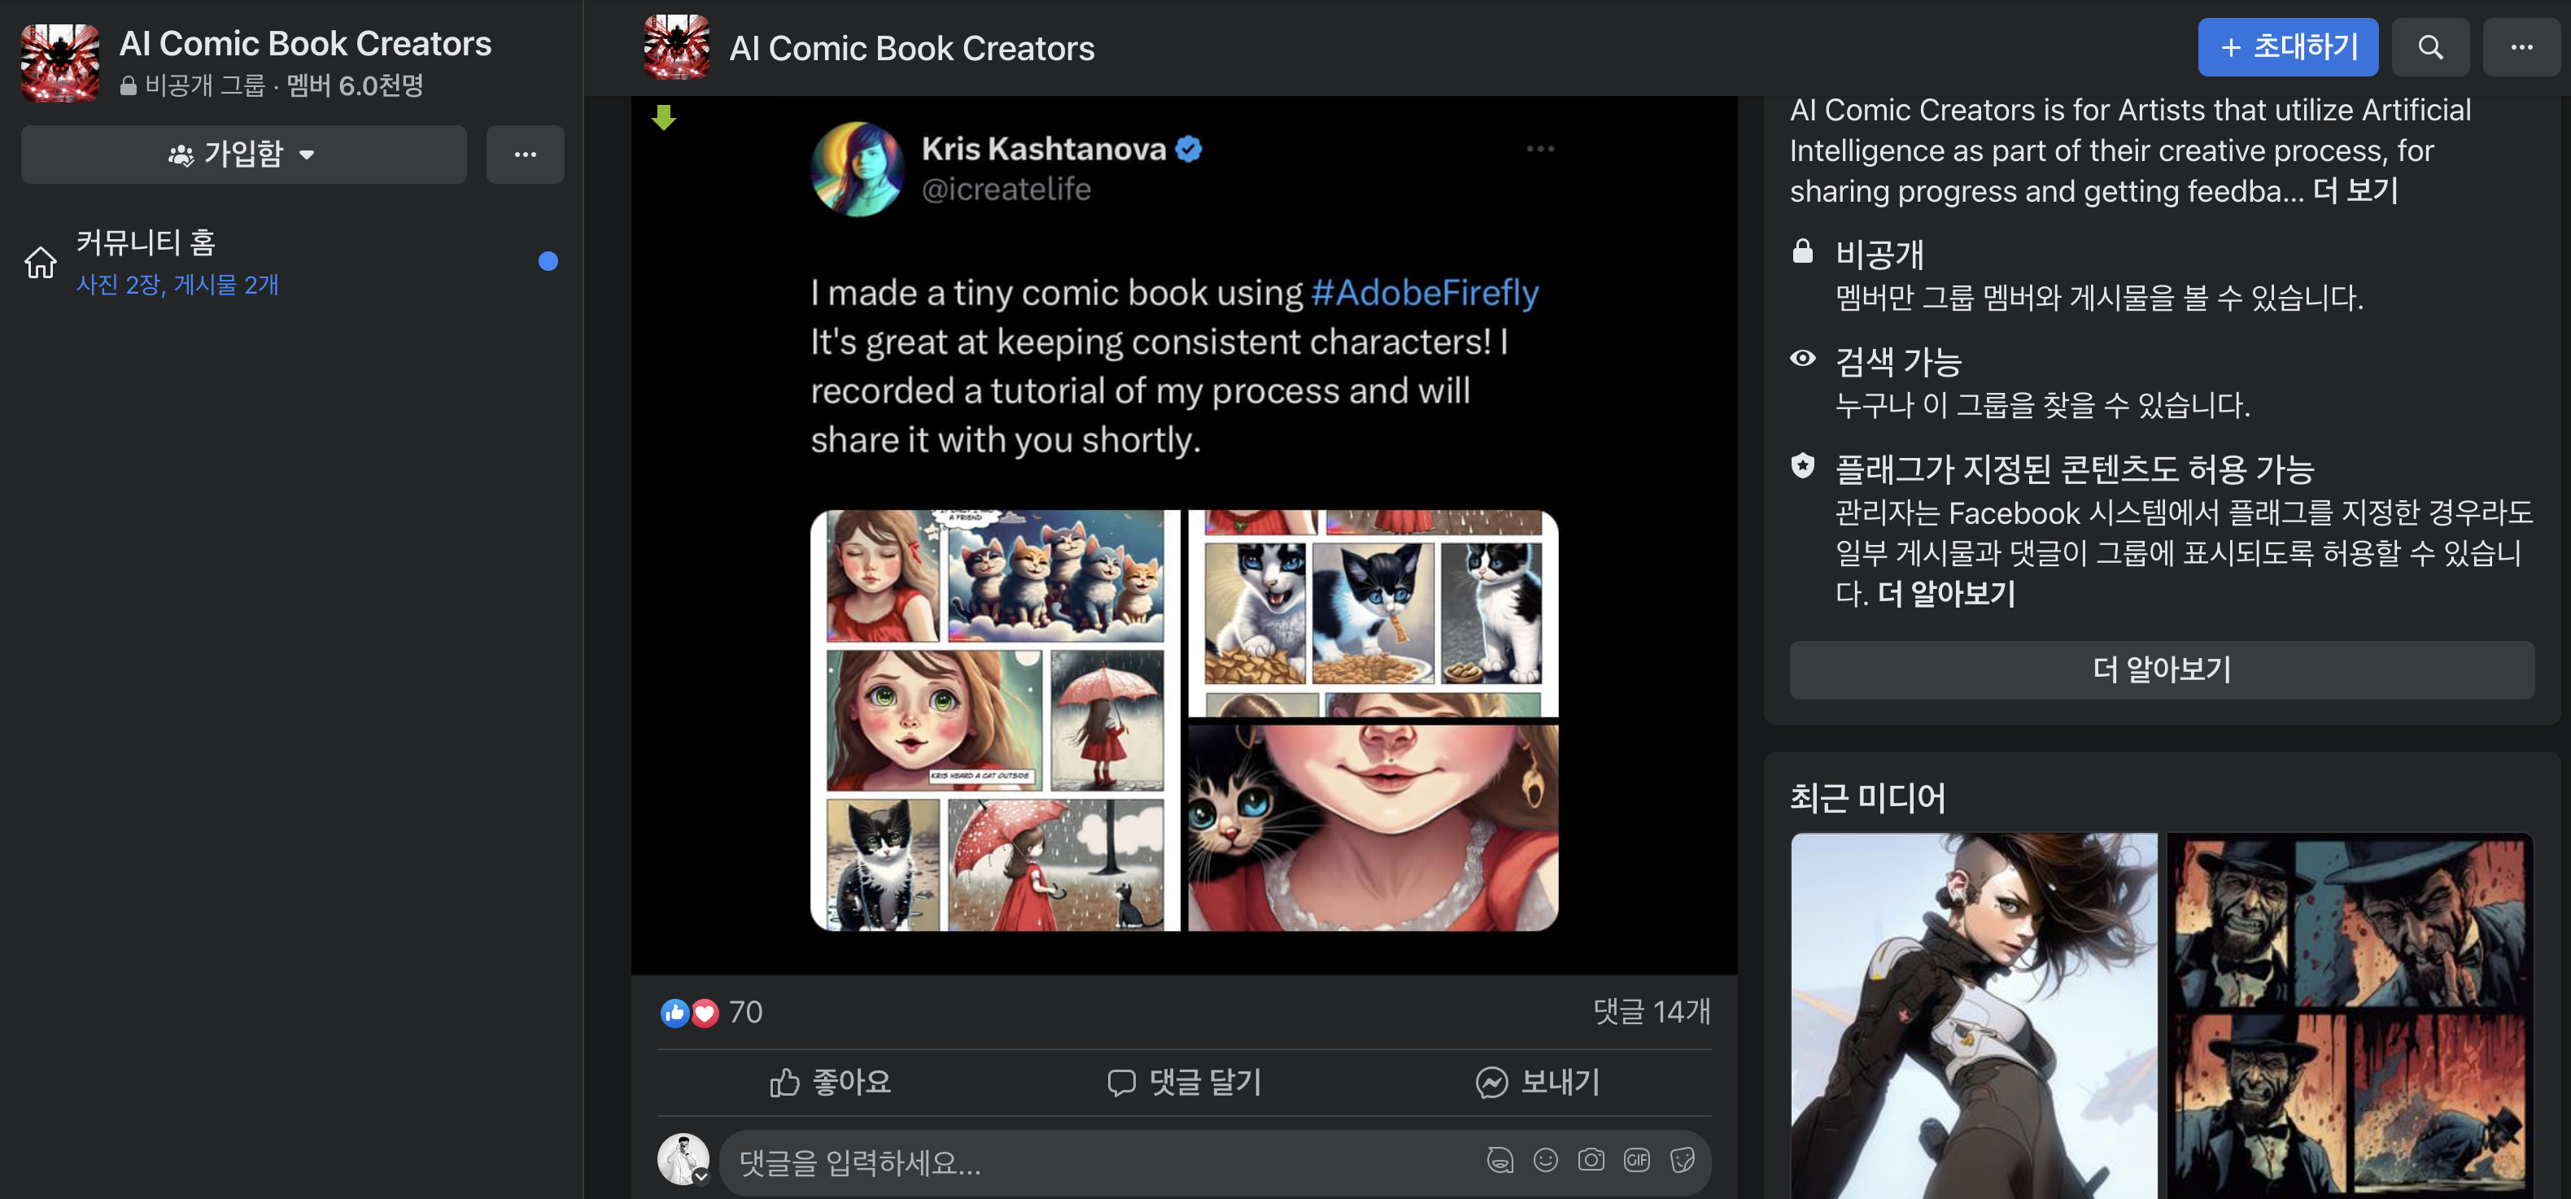Click the GIF icon in comment box
2571x1199 pixels.
[x=1637, y=1160]
